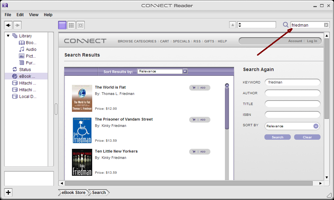Select the second Hitachi drive
The height and width of the screenshot is (200, 334).
24,90
